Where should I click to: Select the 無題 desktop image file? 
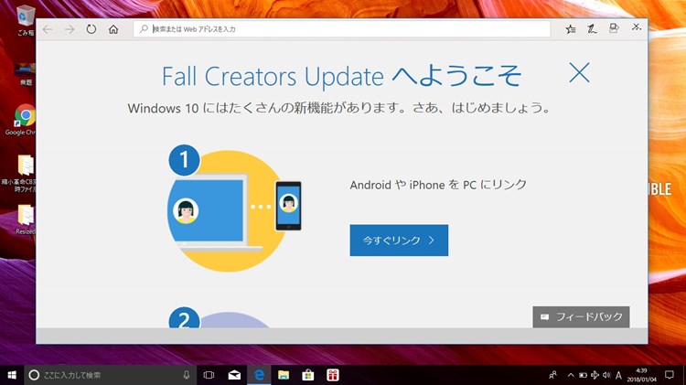tap(26, 73)
